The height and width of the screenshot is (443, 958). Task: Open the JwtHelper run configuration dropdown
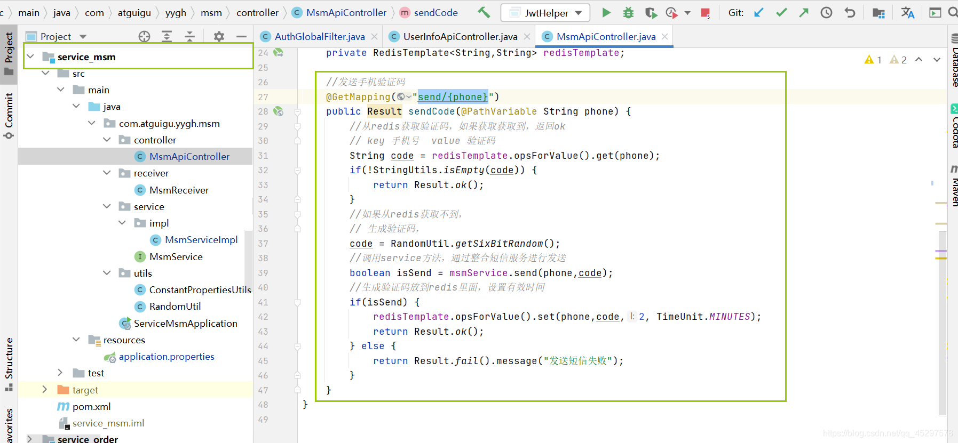[x=545, y=13]
